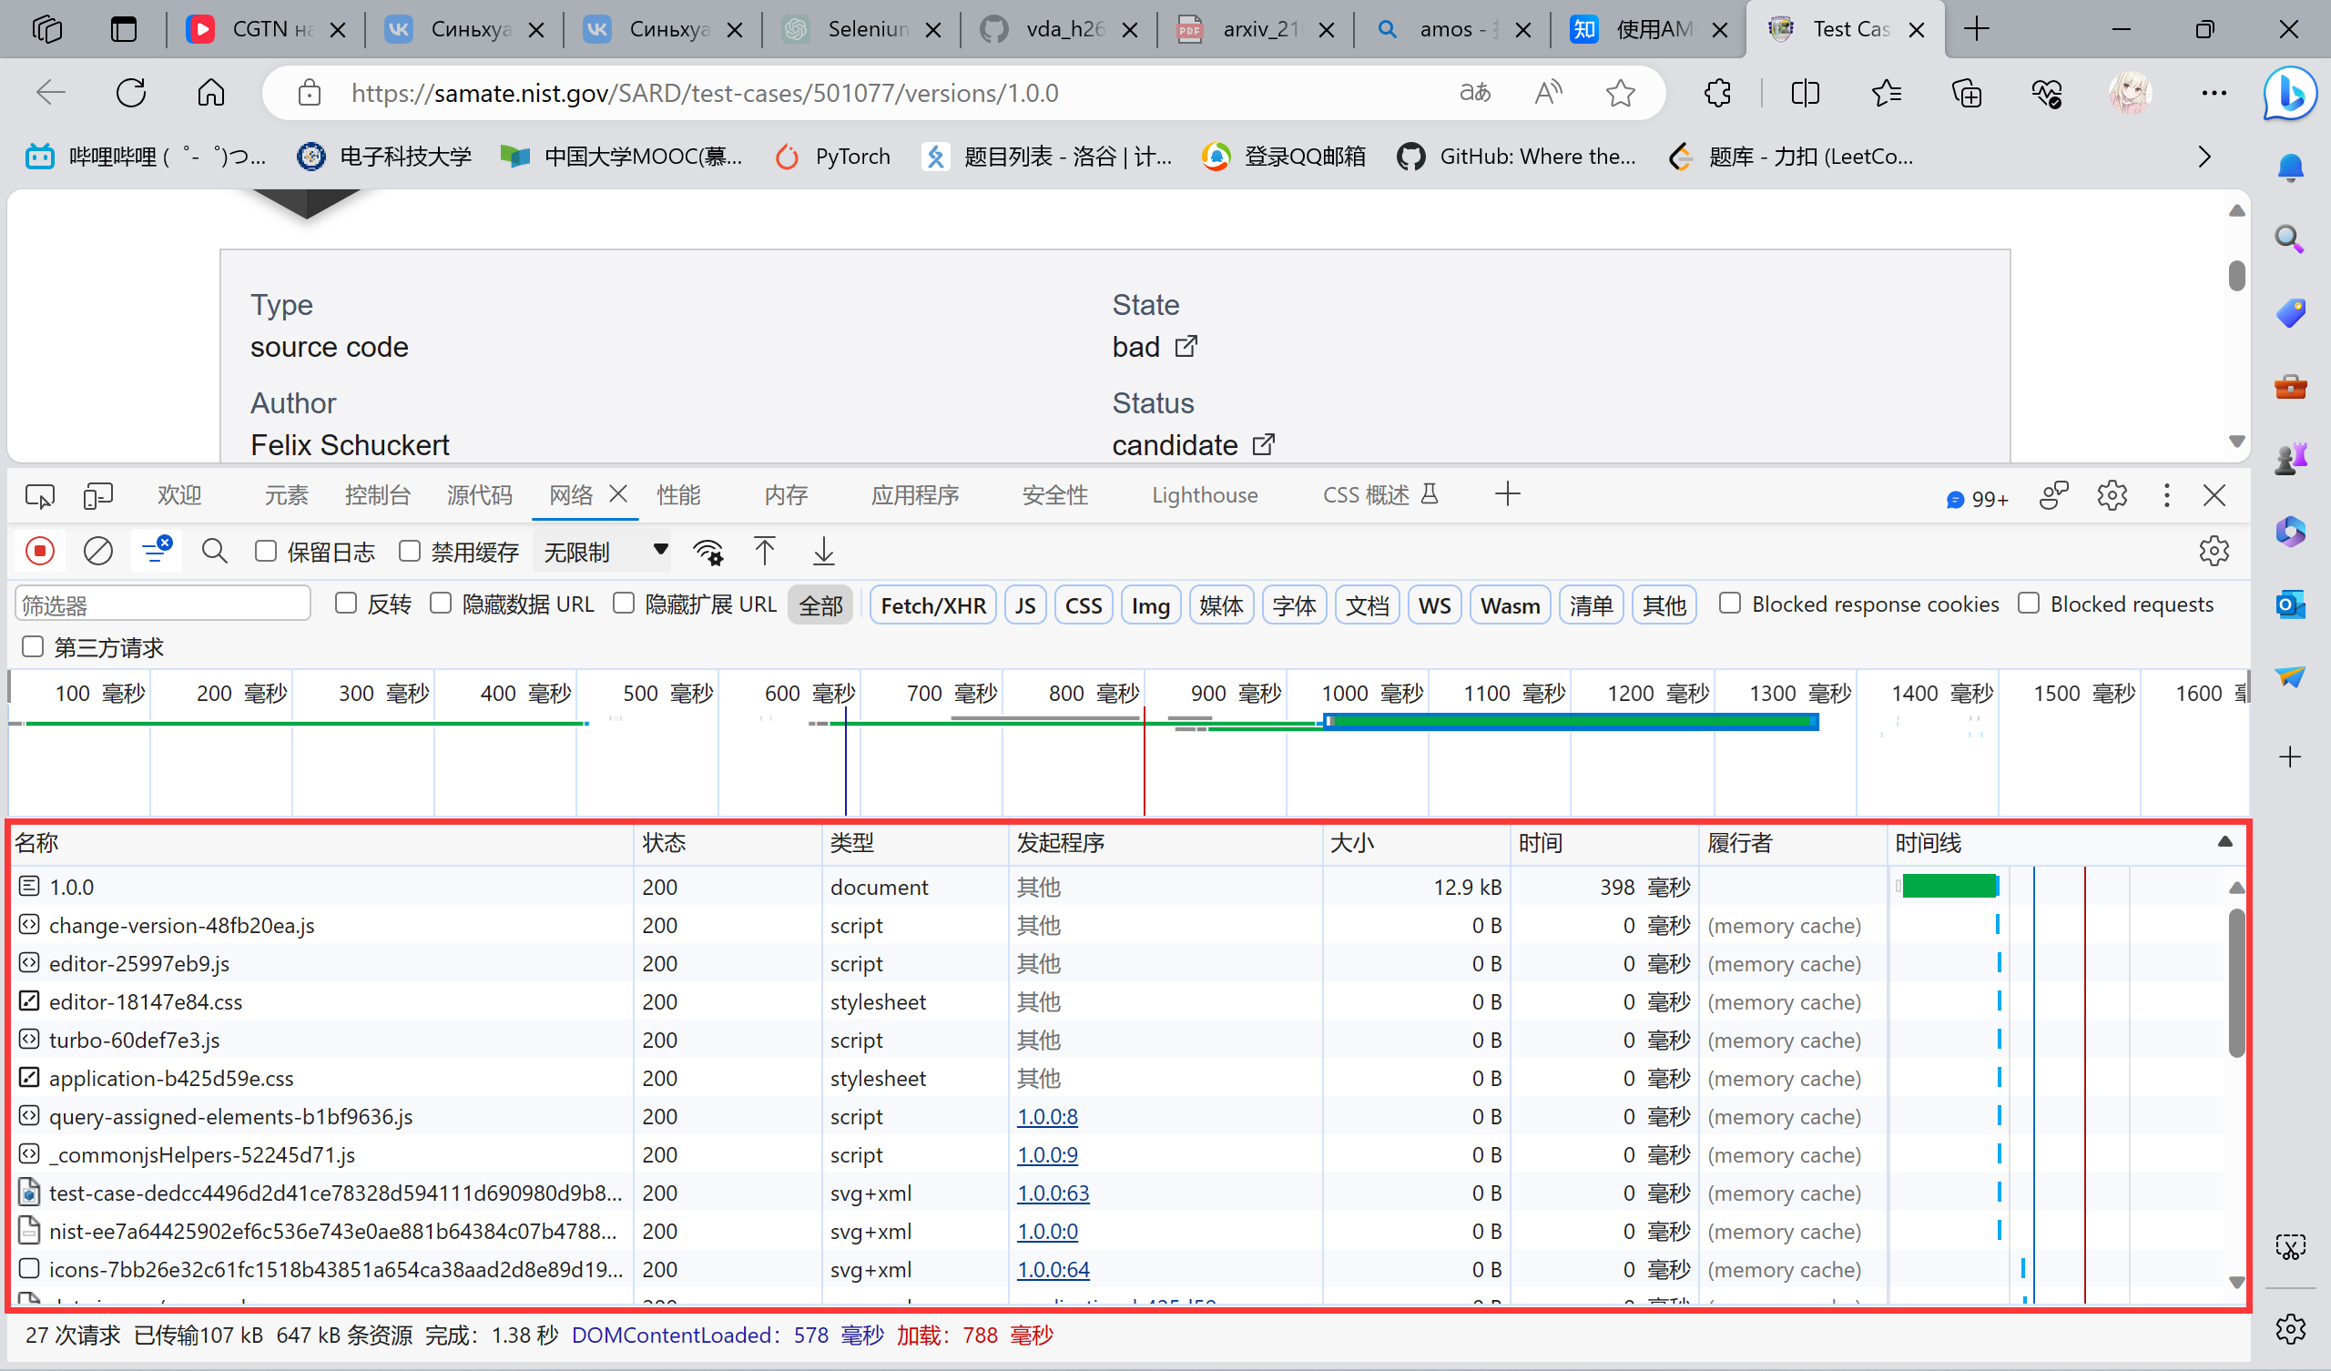Open network conditions wifi icon
The height and width of the screenshot is (1371, 2331).
coord(707,552)
